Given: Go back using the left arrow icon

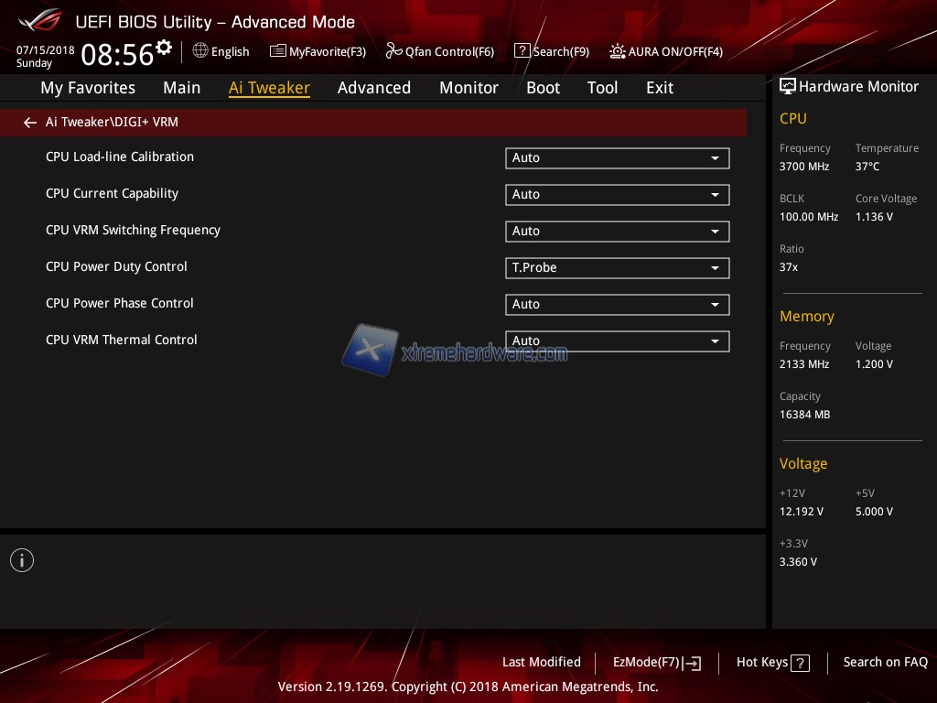Looking at the screenshot, I should (30, 123).
